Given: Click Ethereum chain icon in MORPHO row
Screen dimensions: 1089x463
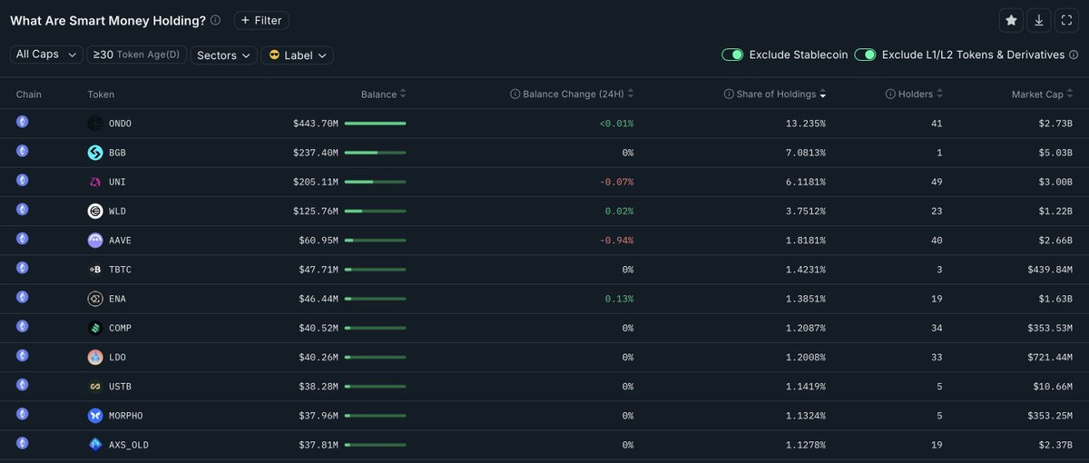Looking at the screenshot, I should (23, 414).
